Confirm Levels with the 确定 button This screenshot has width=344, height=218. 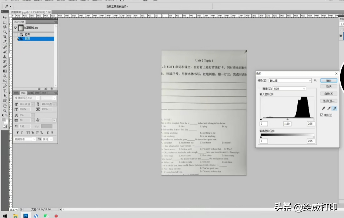[x=329, y=81]
